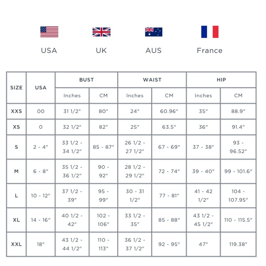The height and width of the screenshot is (266, 266).
Task: Click the BUST column header
Action: (86, 80)
